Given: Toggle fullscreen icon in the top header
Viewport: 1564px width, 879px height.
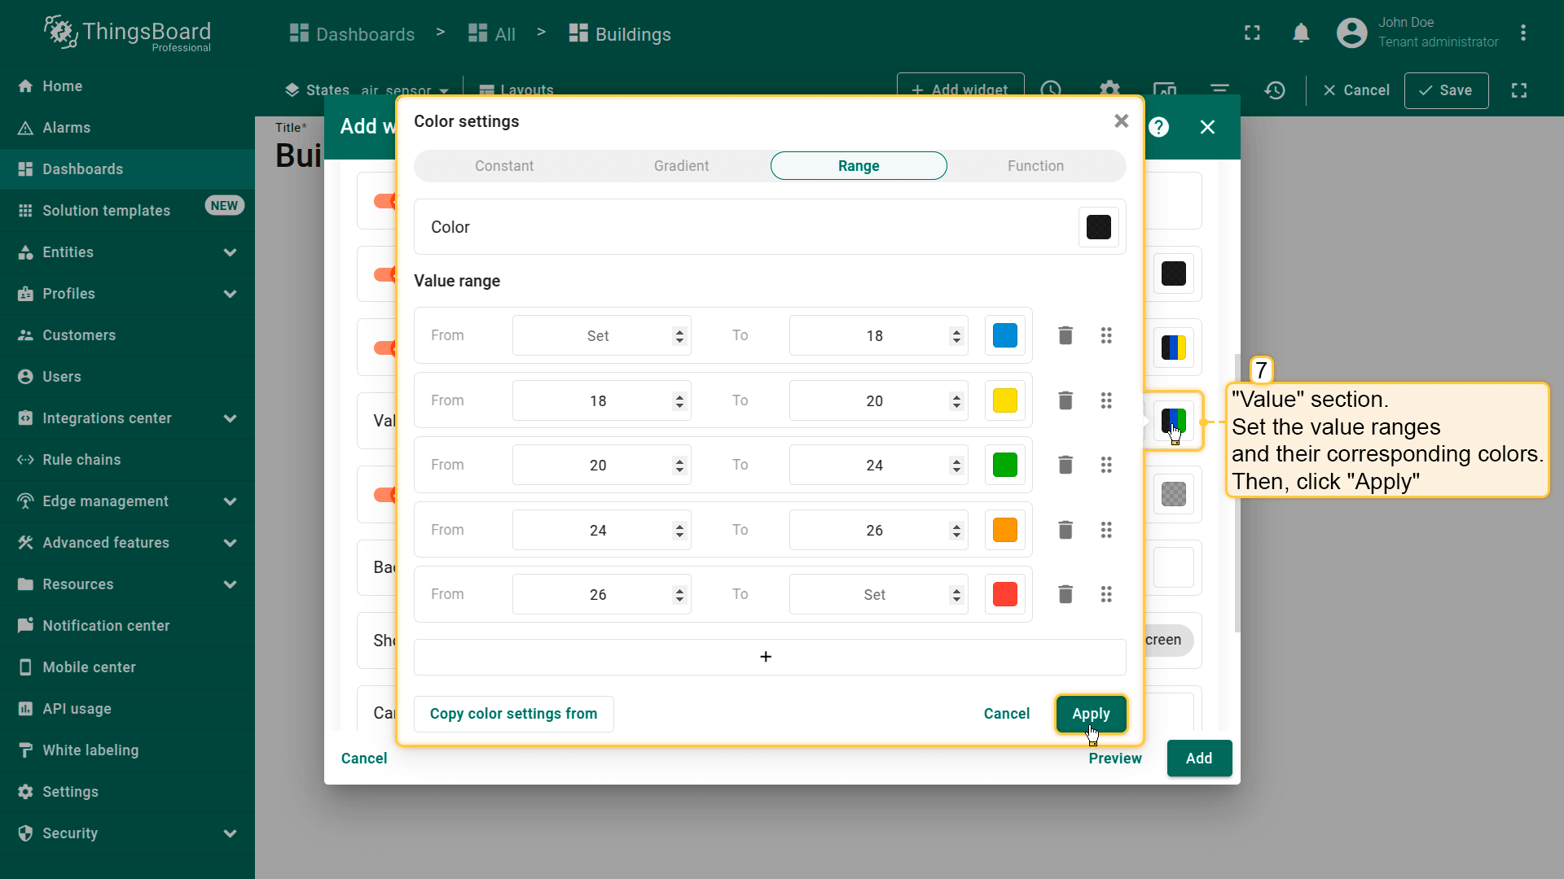Looking at the screenshot, I should click(x=1252, y=33).
